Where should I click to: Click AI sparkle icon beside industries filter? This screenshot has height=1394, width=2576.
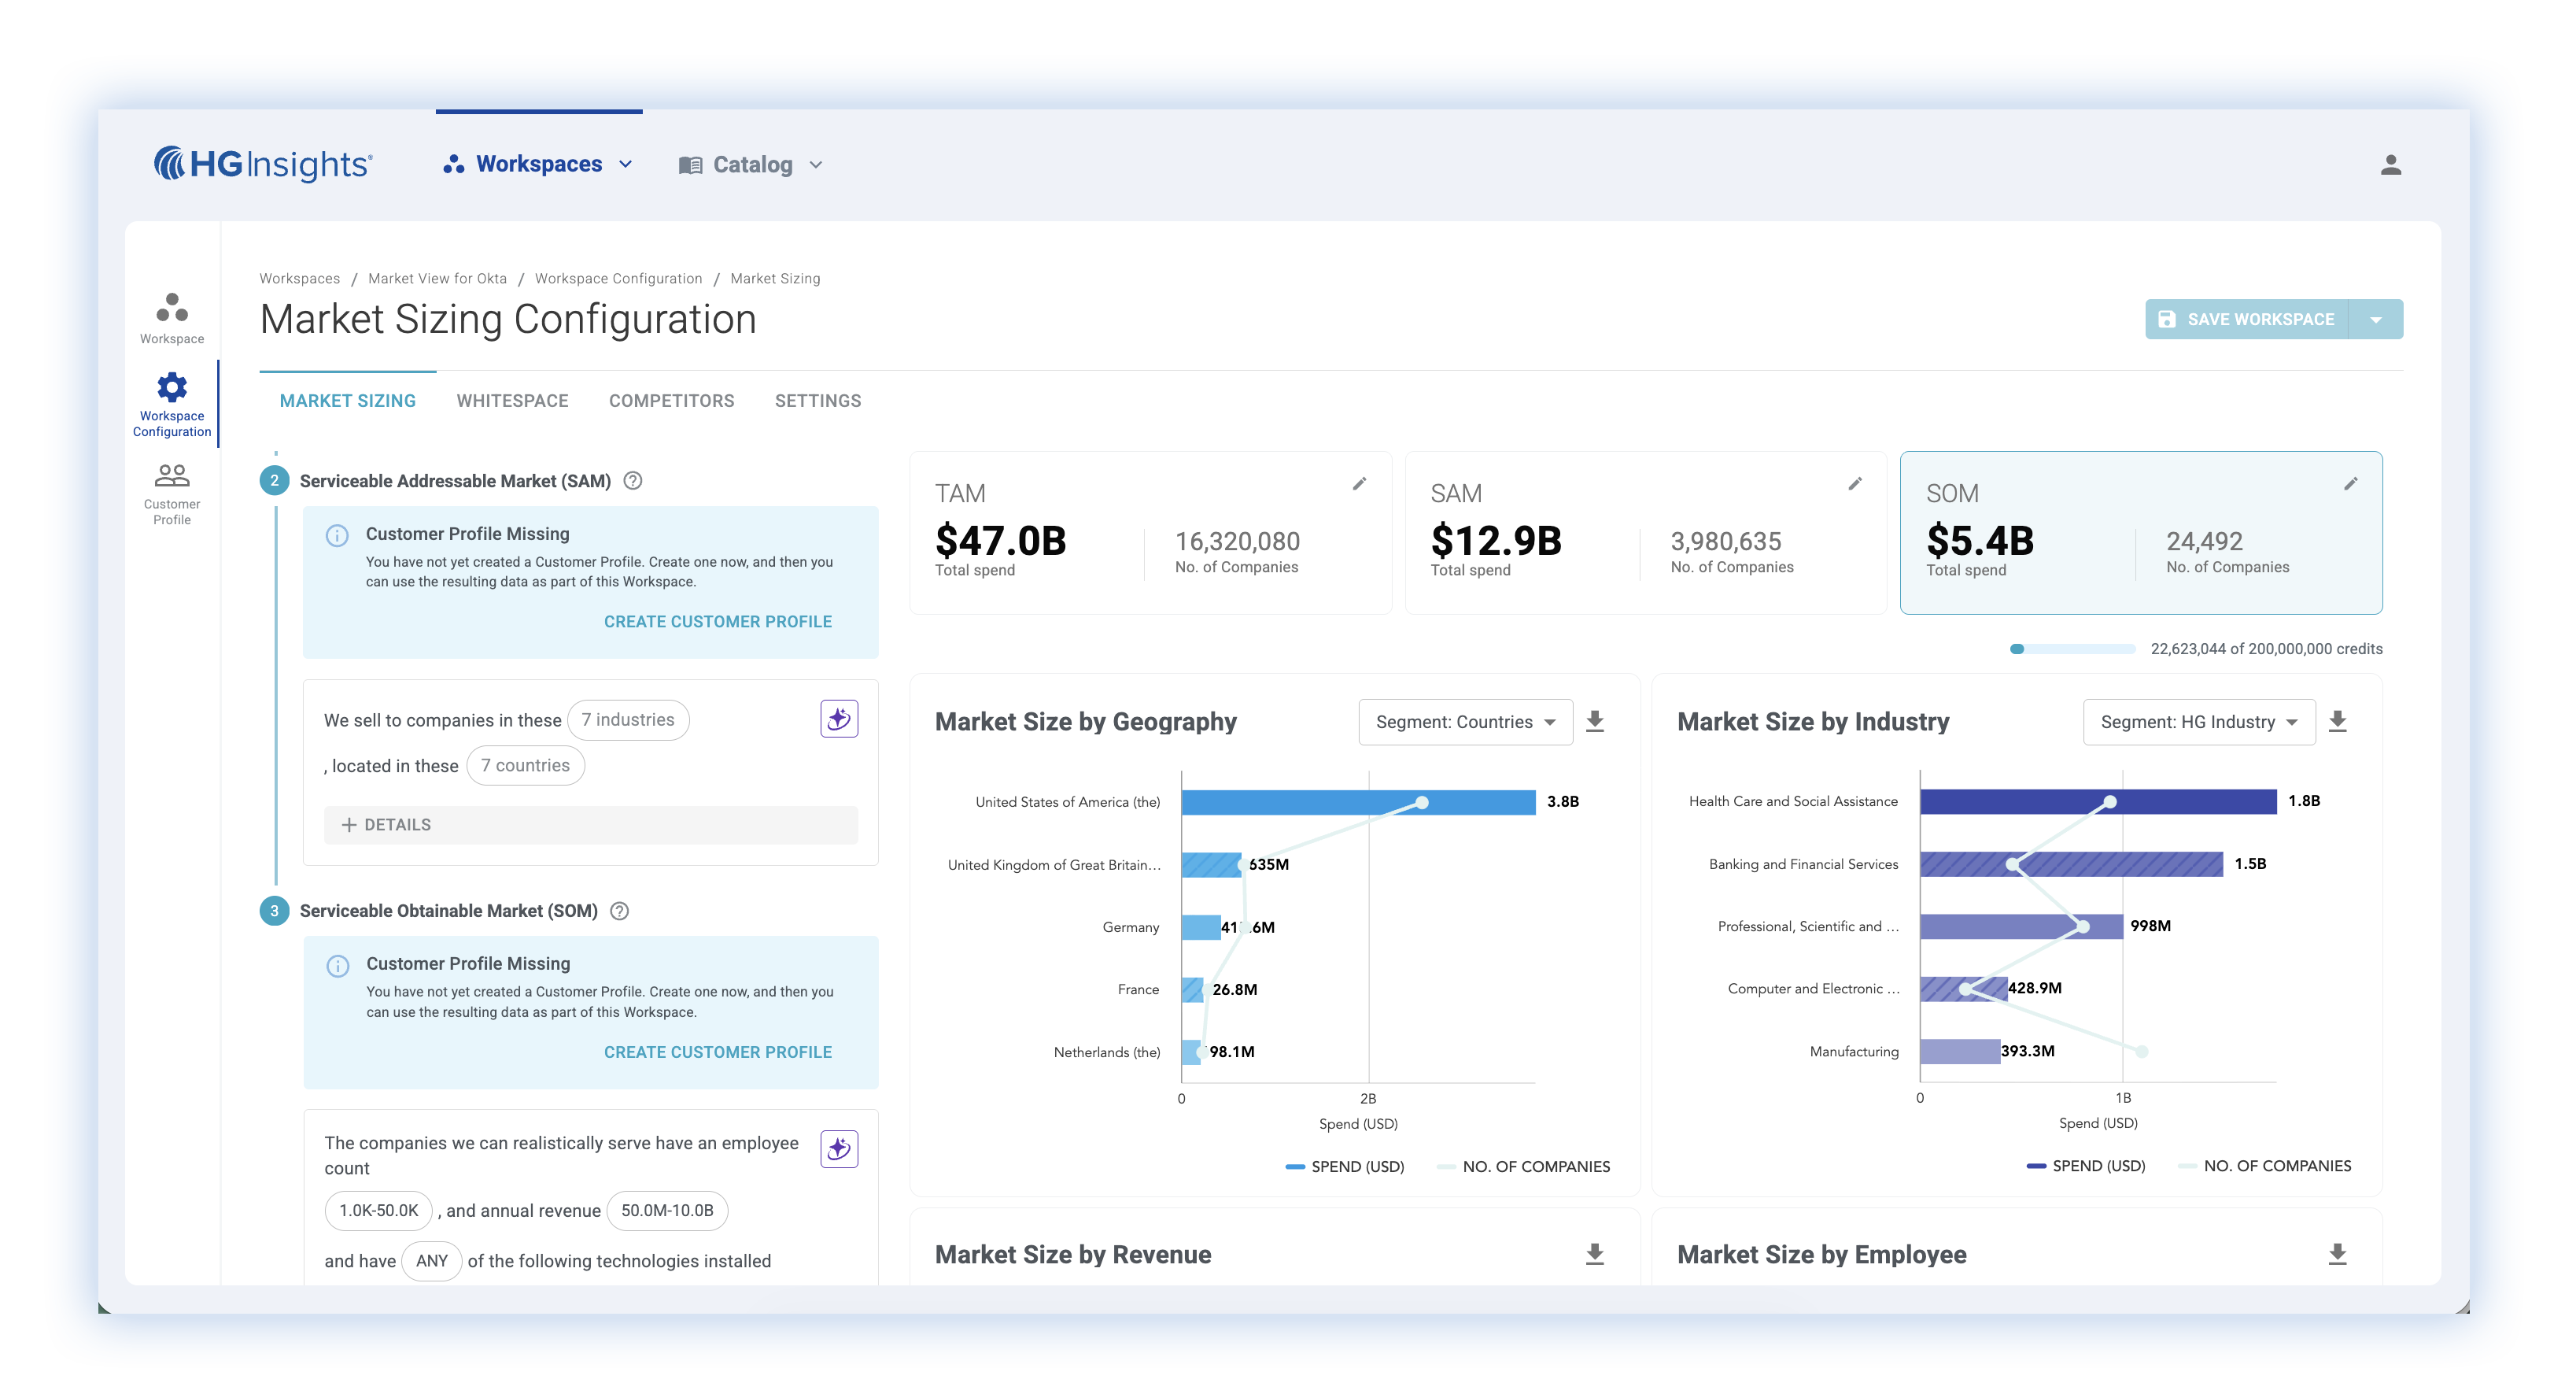[839, 719]
